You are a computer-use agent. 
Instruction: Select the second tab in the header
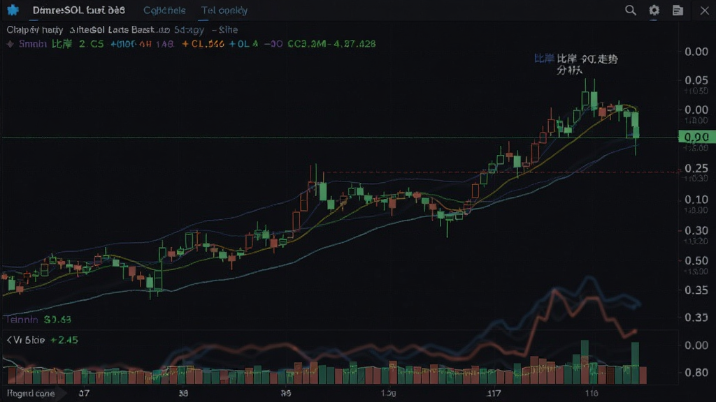(164, 10)
